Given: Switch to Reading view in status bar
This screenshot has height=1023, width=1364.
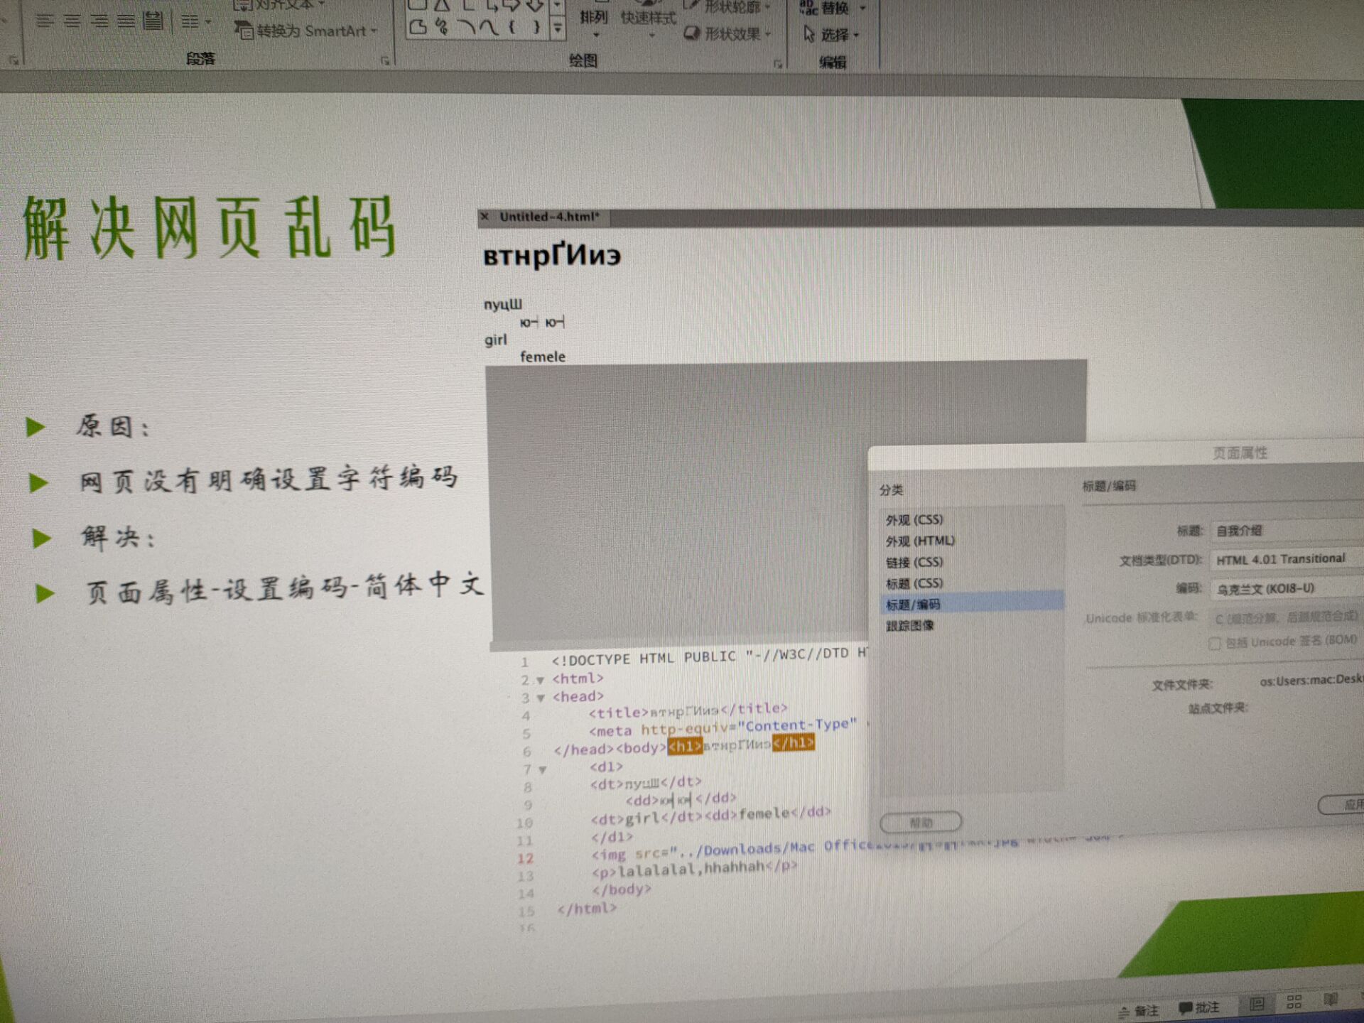Looking at the screenshot, I should point(1331,999).
